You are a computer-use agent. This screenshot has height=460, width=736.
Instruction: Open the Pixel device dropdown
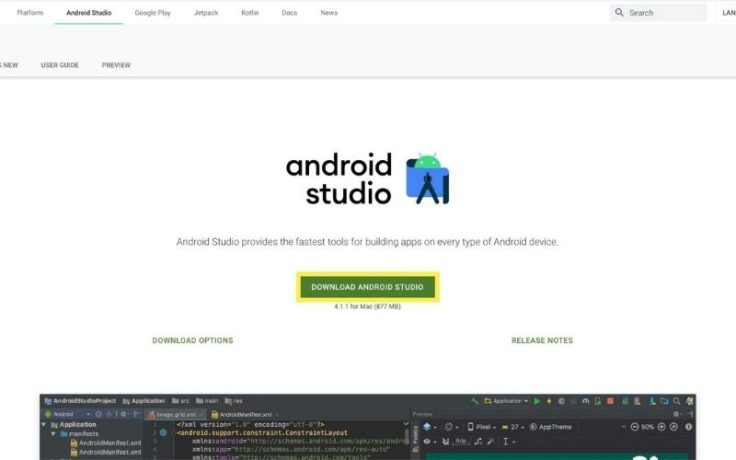[481, 427]
